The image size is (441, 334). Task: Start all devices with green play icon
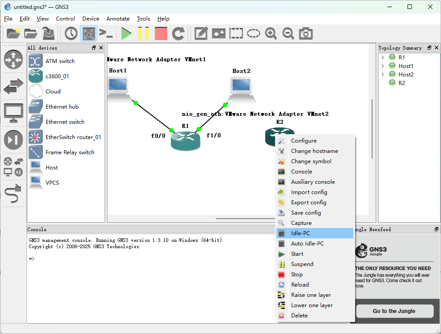[126, 34]
